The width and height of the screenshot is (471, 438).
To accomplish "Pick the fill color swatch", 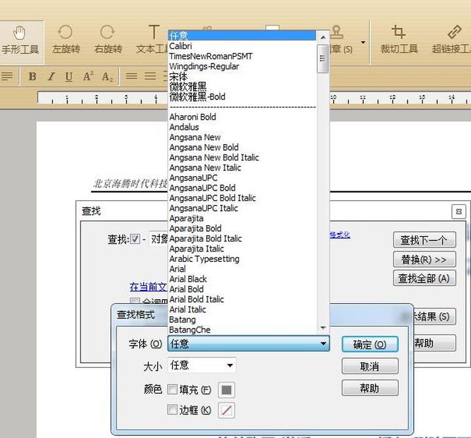I will 226,390.
